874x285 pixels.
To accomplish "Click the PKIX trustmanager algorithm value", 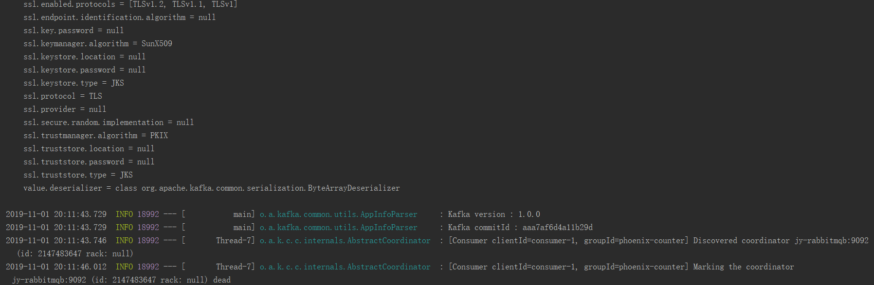I will point(159,136).
